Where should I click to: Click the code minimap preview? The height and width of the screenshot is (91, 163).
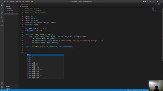click(x=156, y=10)
